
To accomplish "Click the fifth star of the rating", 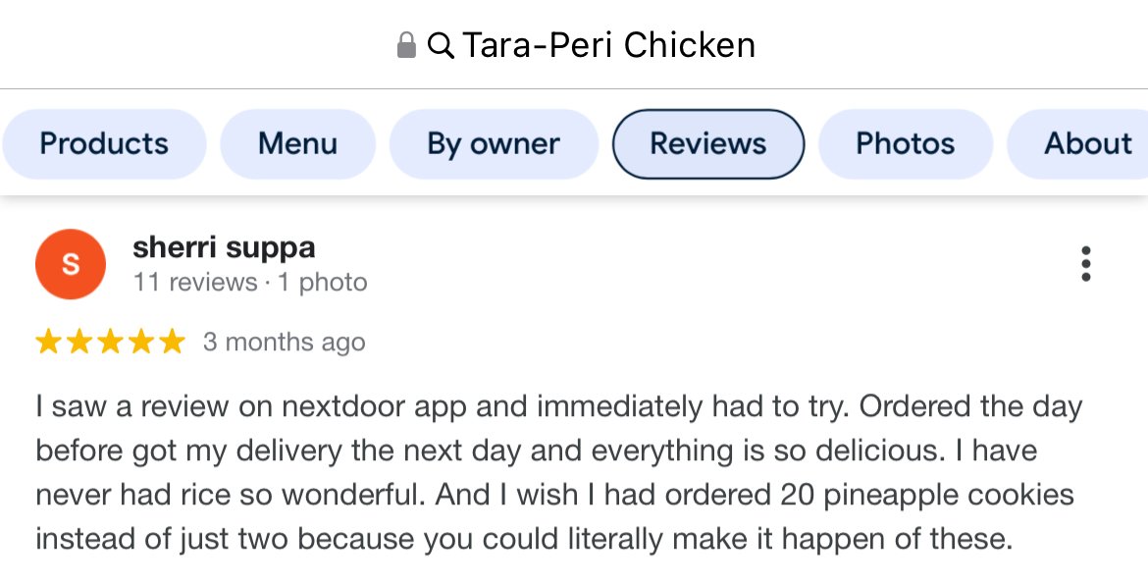I will tap(172, 342).
